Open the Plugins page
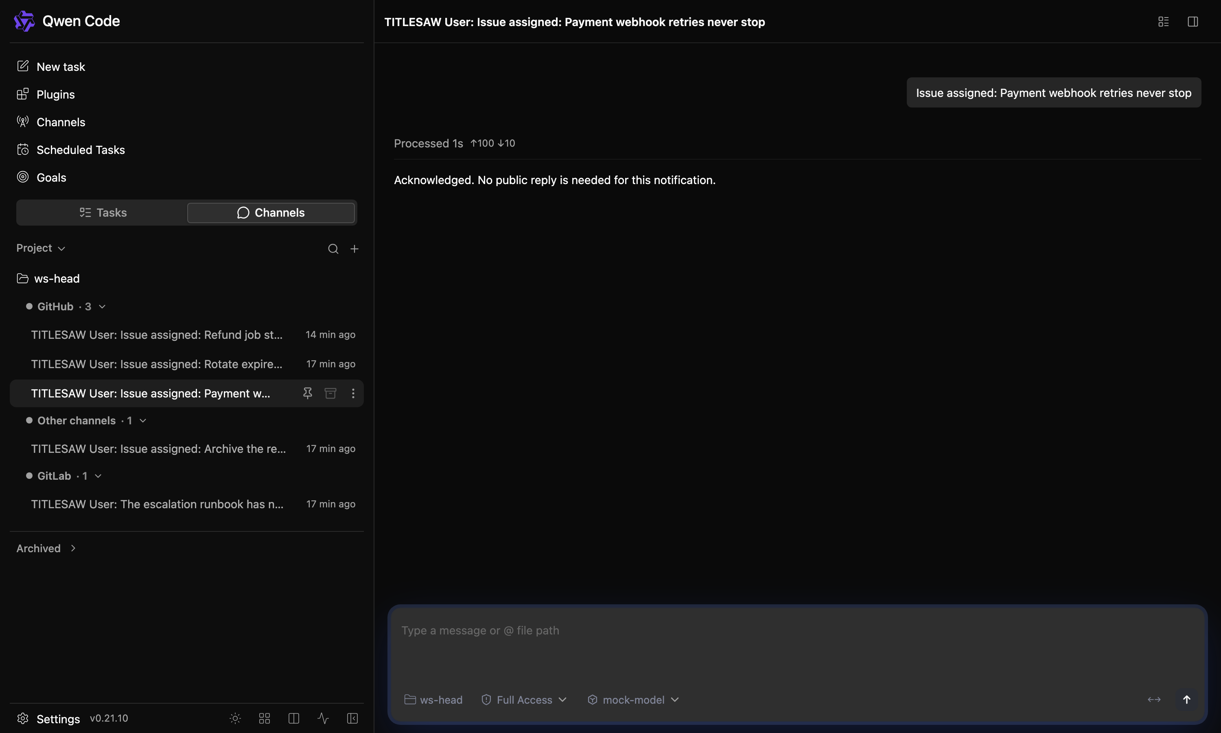 (x=46, y=94)
